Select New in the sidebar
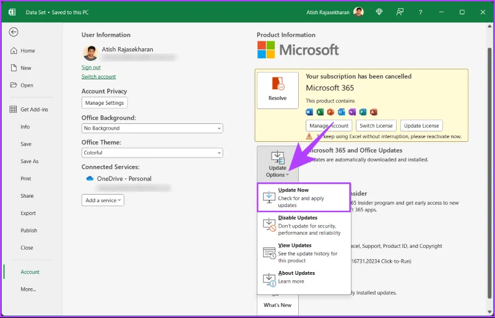This screenshot has width=495, height=318. pyautogui.click(x=21, y=68)
